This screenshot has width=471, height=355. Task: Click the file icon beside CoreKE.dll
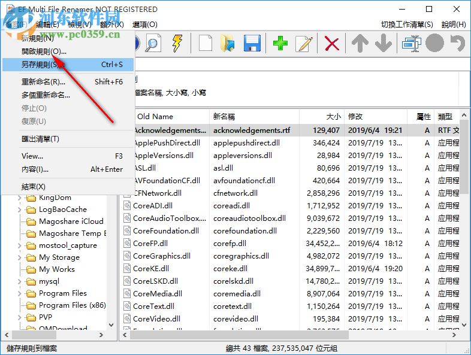(x=127, y=269)
